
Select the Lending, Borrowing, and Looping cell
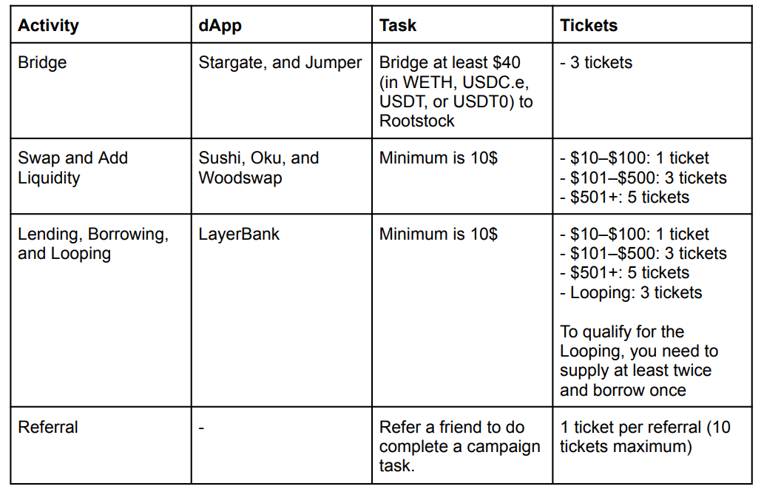tap(101, 310)
